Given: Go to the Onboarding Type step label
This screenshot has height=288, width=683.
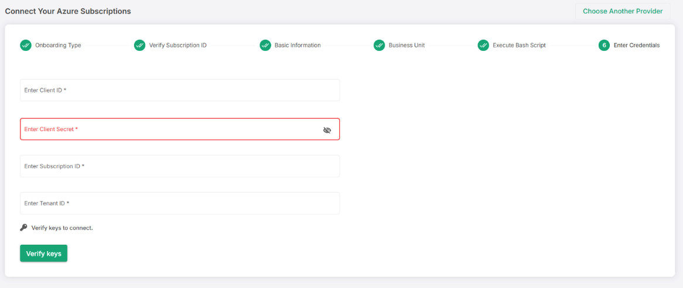Looking at the screenshot, I should (58, 45).
